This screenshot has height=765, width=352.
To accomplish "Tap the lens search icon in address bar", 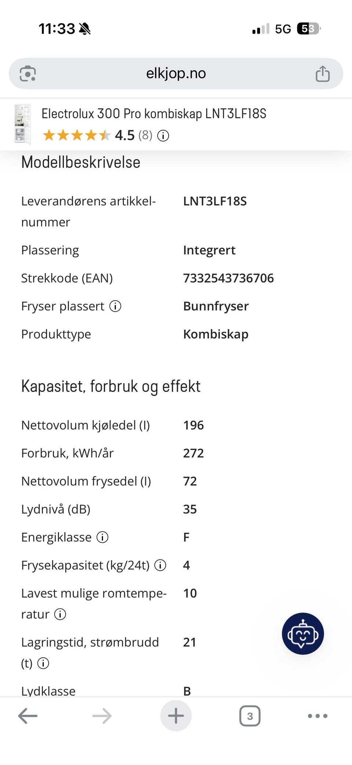I will [28, 73].
